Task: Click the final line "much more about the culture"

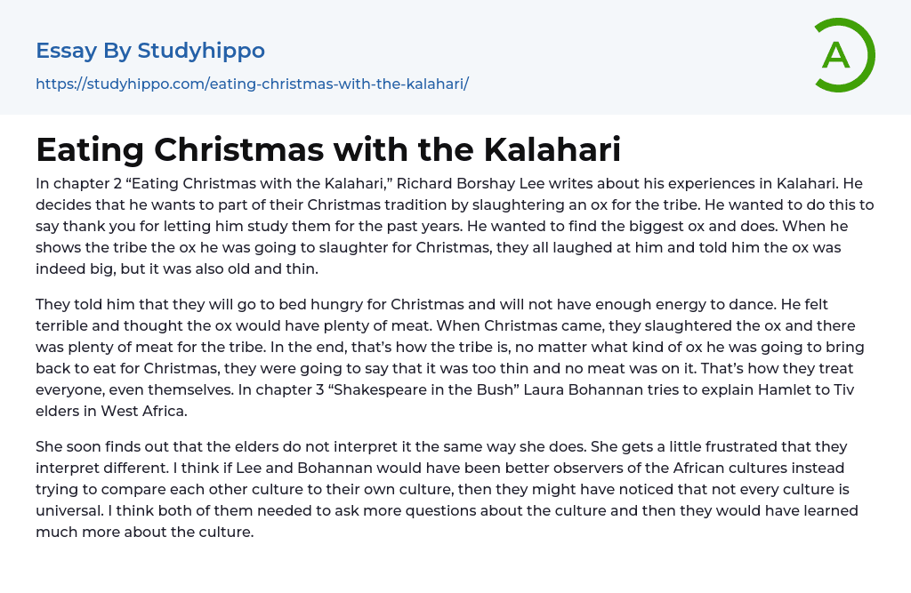Action: (145, 532)
